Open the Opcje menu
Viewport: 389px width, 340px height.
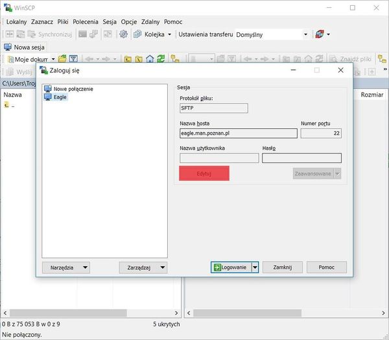click(x=129, y=22)
